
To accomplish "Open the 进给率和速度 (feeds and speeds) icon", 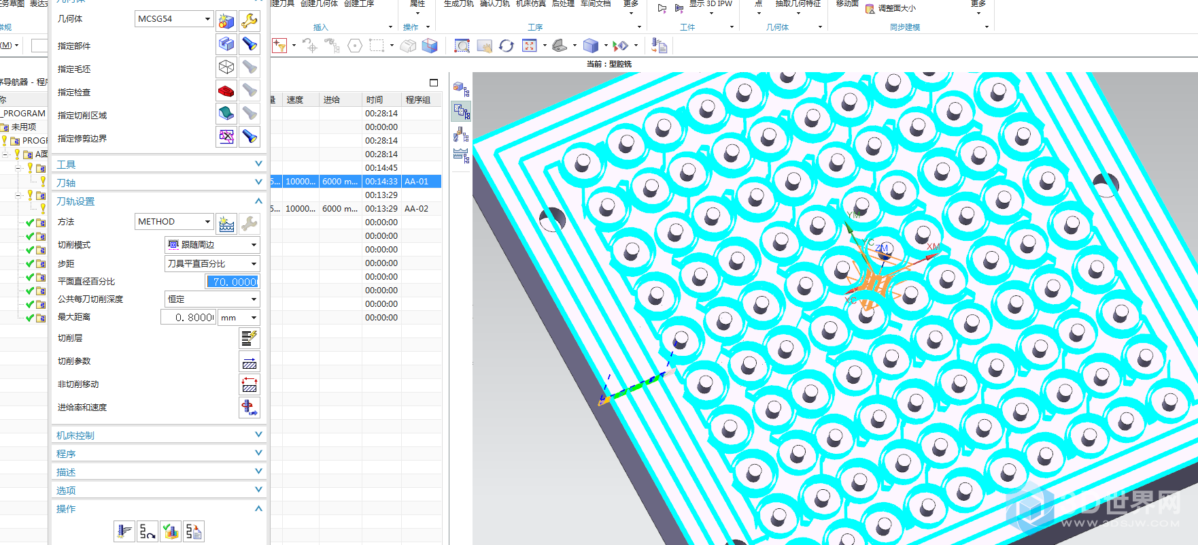I will [x=250, y=408].
